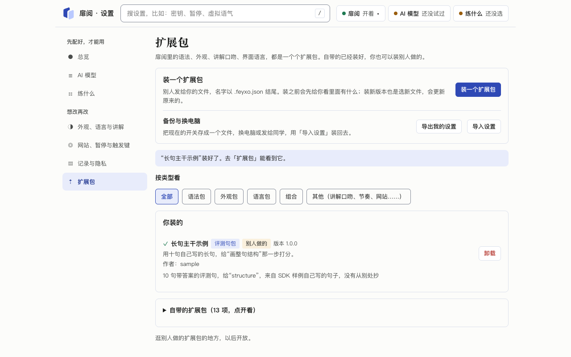
Task: Click the 别人做的 tag
Action: [x=257, y=244]
